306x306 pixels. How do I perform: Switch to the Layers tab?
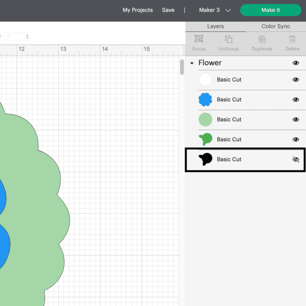pyautogui.click(x=215, y=26)
